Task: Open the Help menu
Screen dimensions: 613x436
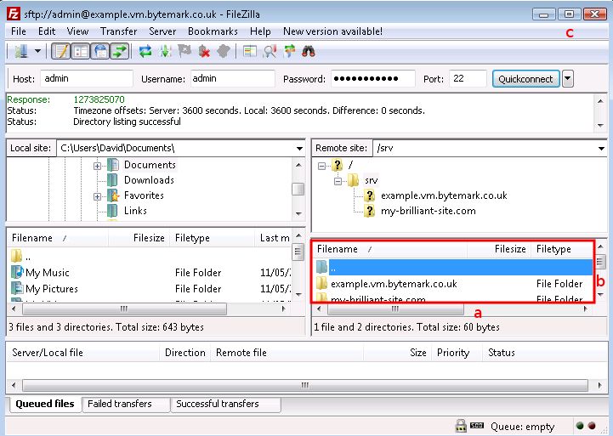Action: [x=260, y=31]
